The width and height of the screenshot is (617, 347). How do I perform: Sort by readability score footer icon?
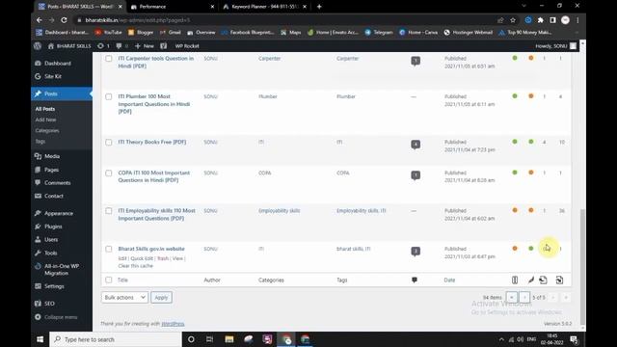(531, 280)
